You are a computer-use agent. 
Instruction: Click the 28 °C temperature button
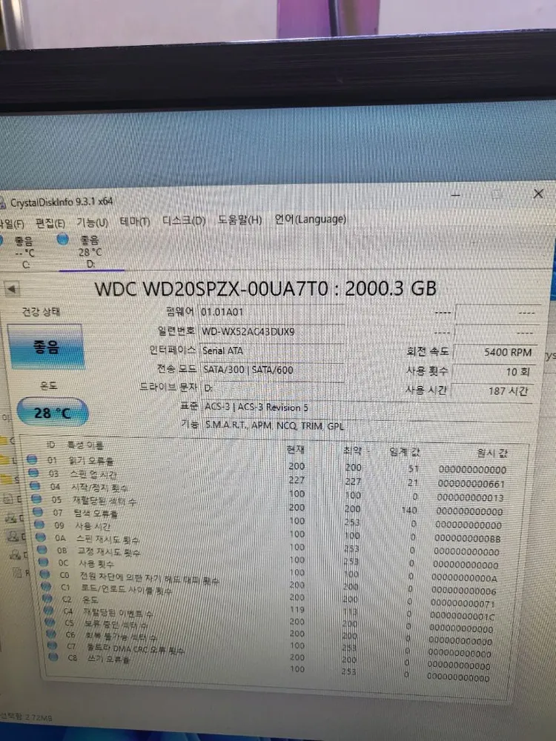(x=53, y=413)
